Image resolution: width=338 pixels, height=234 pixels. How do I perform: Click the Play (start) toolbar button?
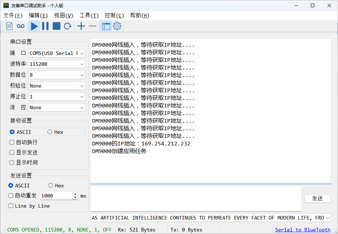coord(34,26)
